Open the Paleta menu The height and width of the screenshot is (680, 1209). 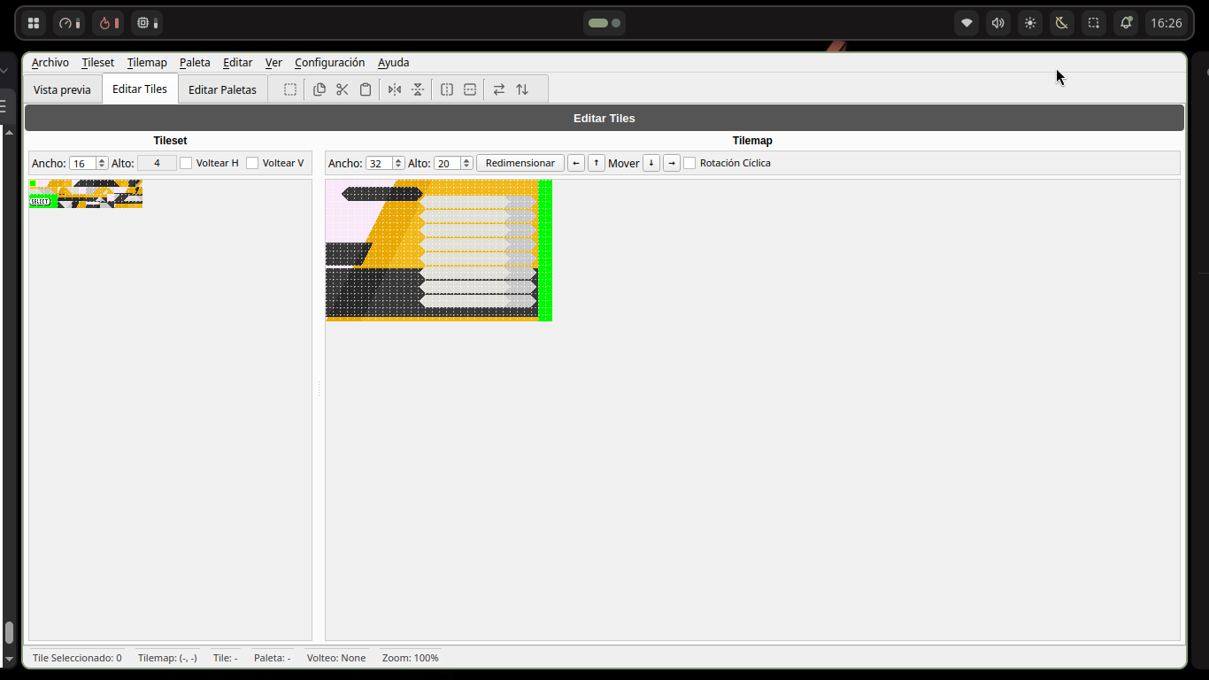tap(195, 63)
